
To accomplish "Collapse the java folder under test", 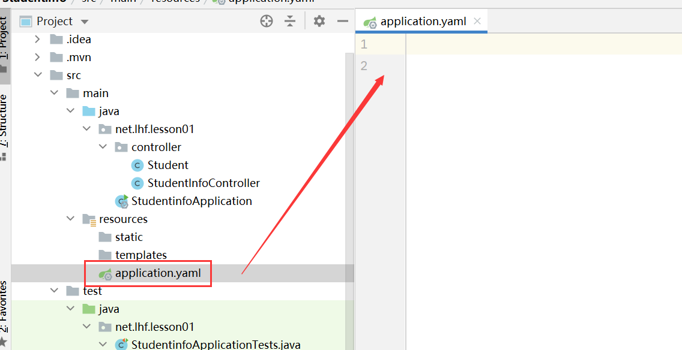I will pos(70,309).
